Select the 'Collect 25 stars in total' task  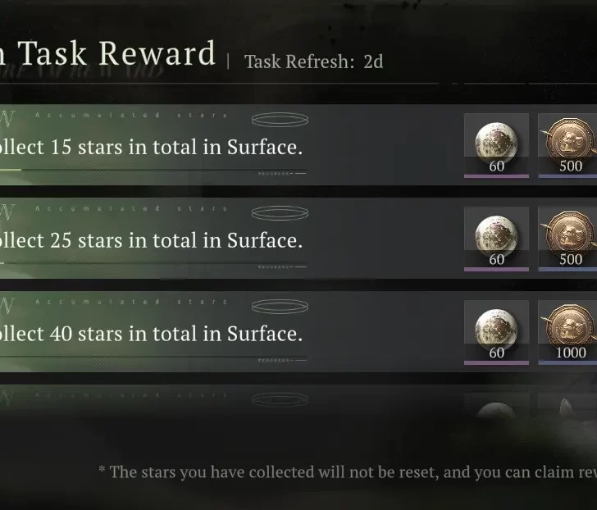tap(151, 241)
